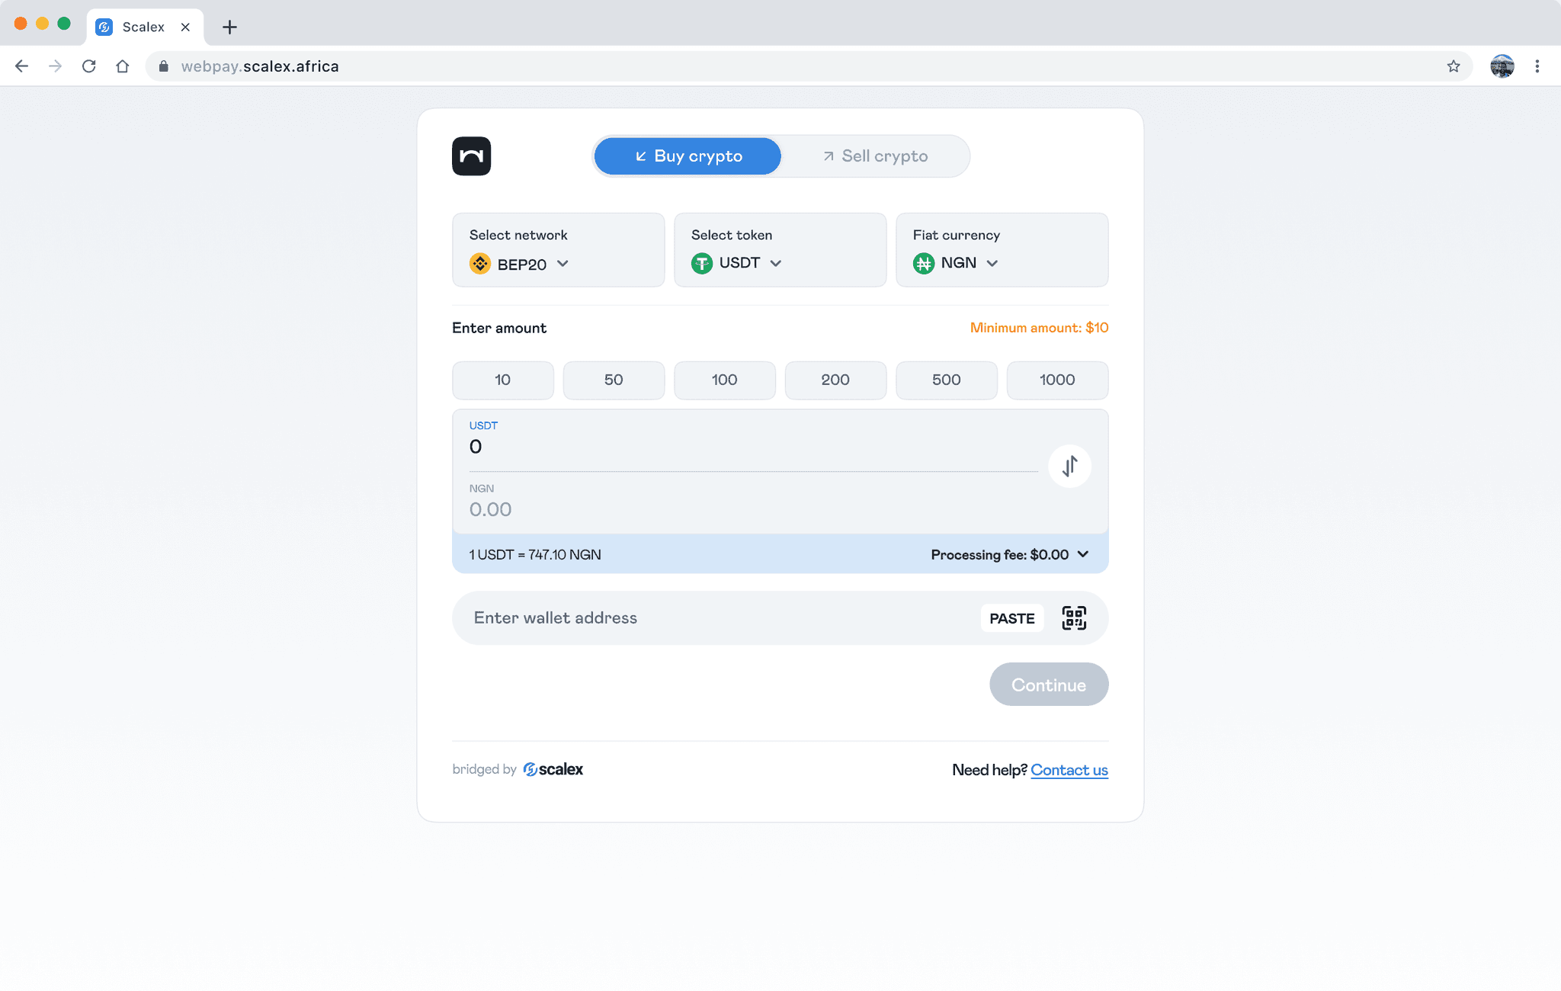The width and height of the screenshot is (1561, 991).
Task: Click the browser home icon
Action: coord(123,66)
